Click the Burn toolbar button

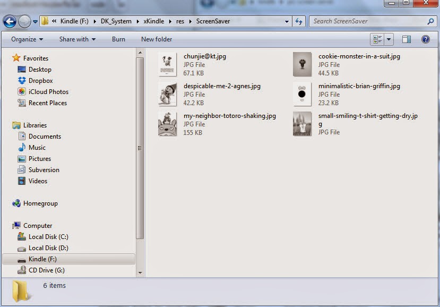(118, 39)
